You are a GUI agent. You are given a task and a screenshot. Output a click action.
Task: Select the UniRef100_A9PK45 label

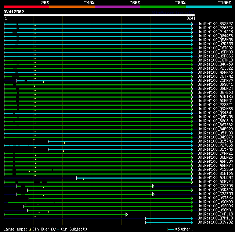click(x=215, y=73)
